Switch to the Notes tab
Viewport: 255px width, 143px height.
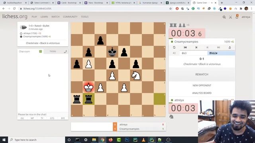(53, 51)
